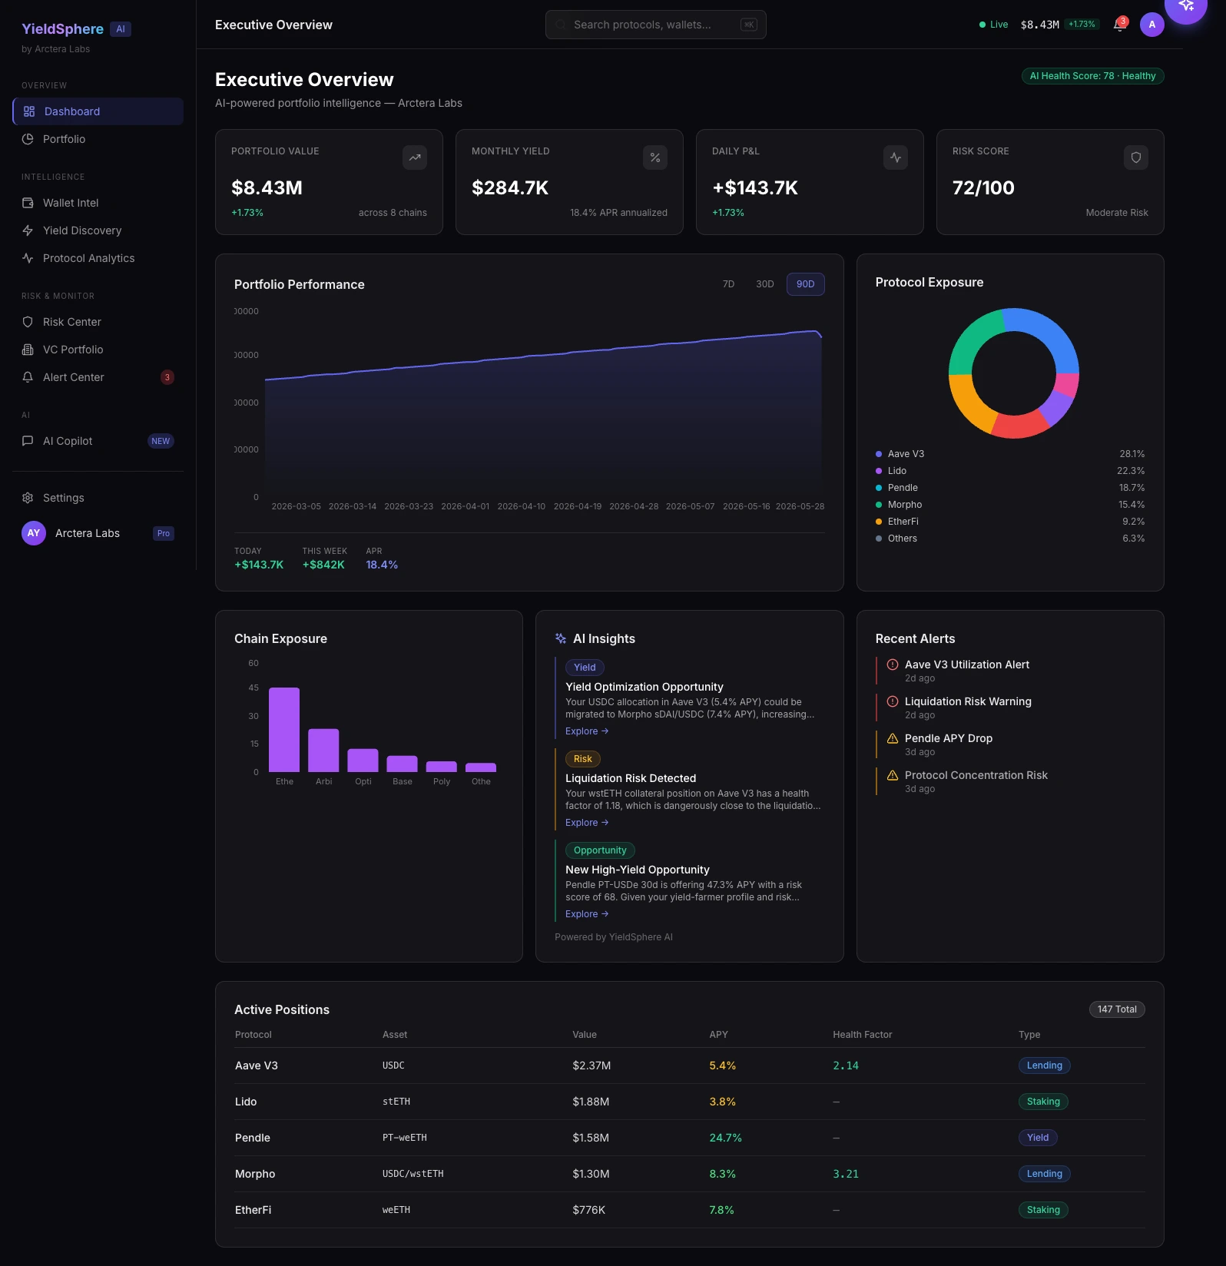Click Staking tag in EtherFi row
Screen dimensions: 1226x1266
click(1043, 1210)
